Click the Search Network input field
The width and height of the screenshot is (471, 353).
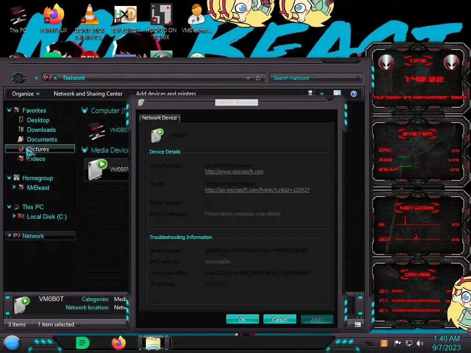point(312,78)
